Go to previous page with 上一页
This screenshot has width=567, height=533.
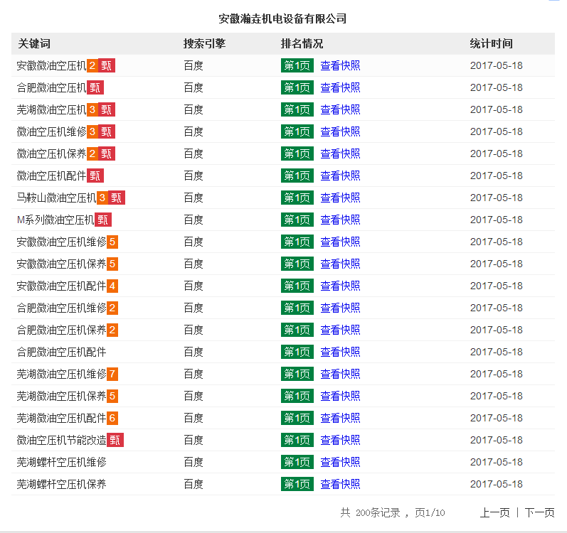pos(494,512)
